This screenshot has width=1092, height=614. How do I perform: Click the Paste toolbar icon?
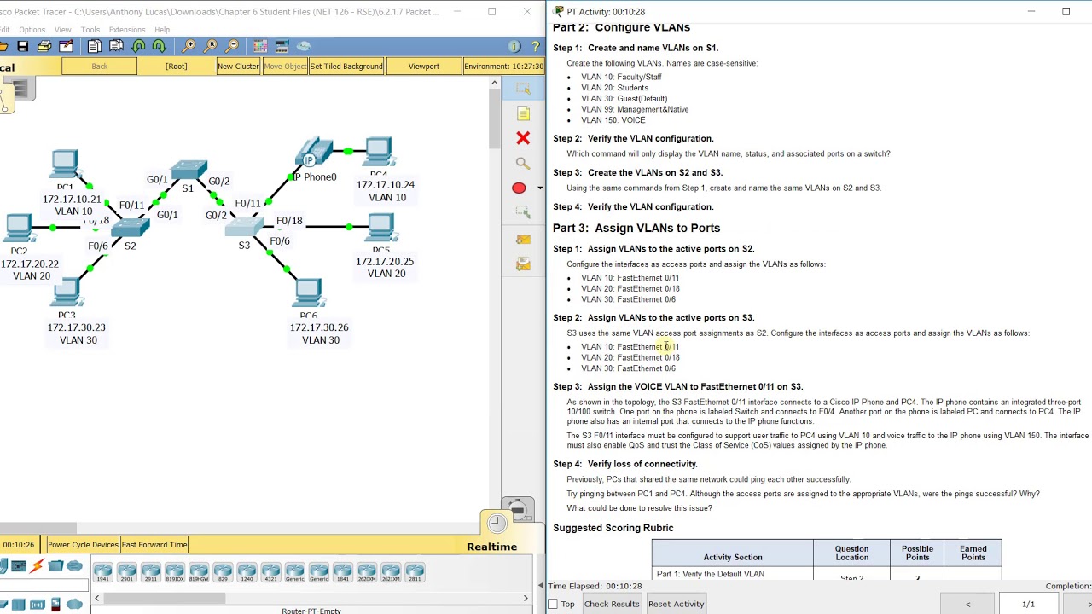click(x=116, y=46)
